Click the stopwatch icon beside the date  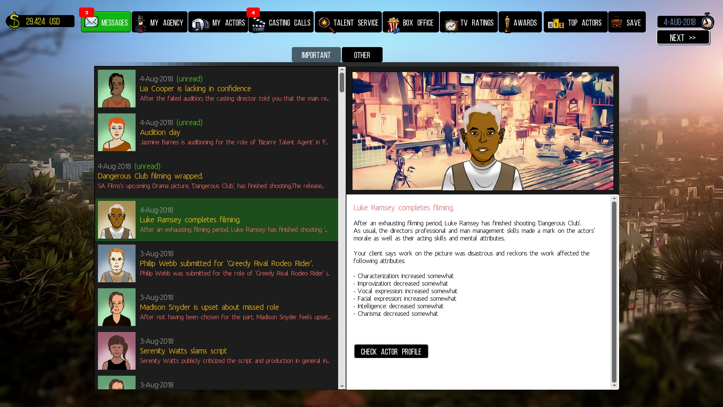(x=707, y=21)
